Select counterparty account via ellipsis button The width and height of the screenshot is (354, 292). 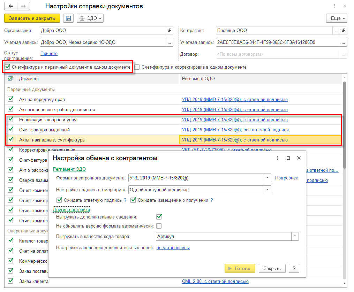343,43
